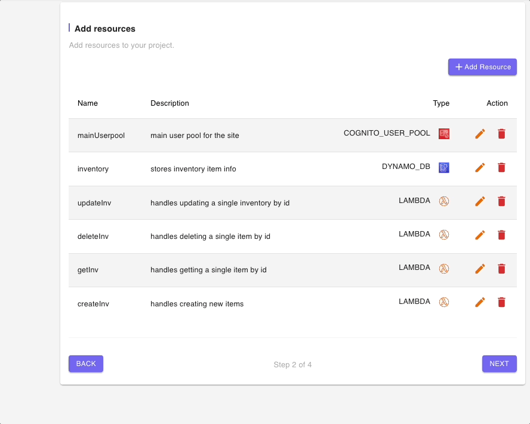This screenshot has height=424, width=530.
Task: Select the mainUserpool name cell
Action: click(101, 135)
